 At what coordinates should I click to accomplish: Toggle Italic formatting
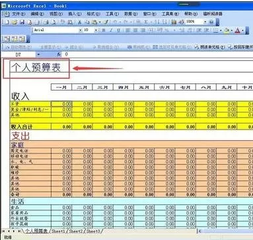coord(111,30)
